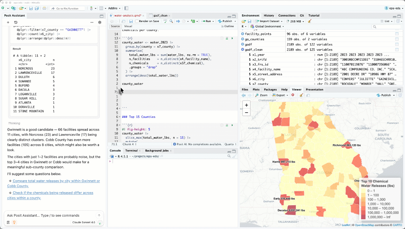The height and width of the screenshot is (229, 405).
Task: Open the memory usage 268 MiB dropdown
Action: (295, 21)
